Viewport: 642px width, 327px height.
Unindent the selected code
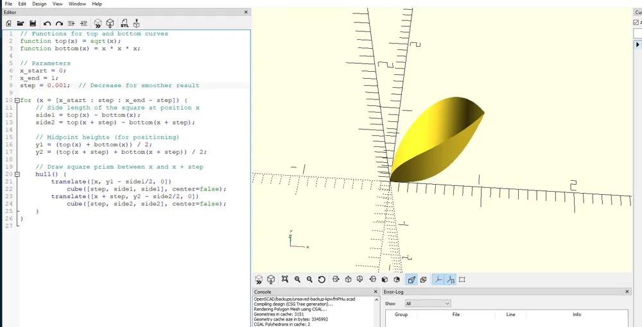pyautogui.click(x=71, y=24)
